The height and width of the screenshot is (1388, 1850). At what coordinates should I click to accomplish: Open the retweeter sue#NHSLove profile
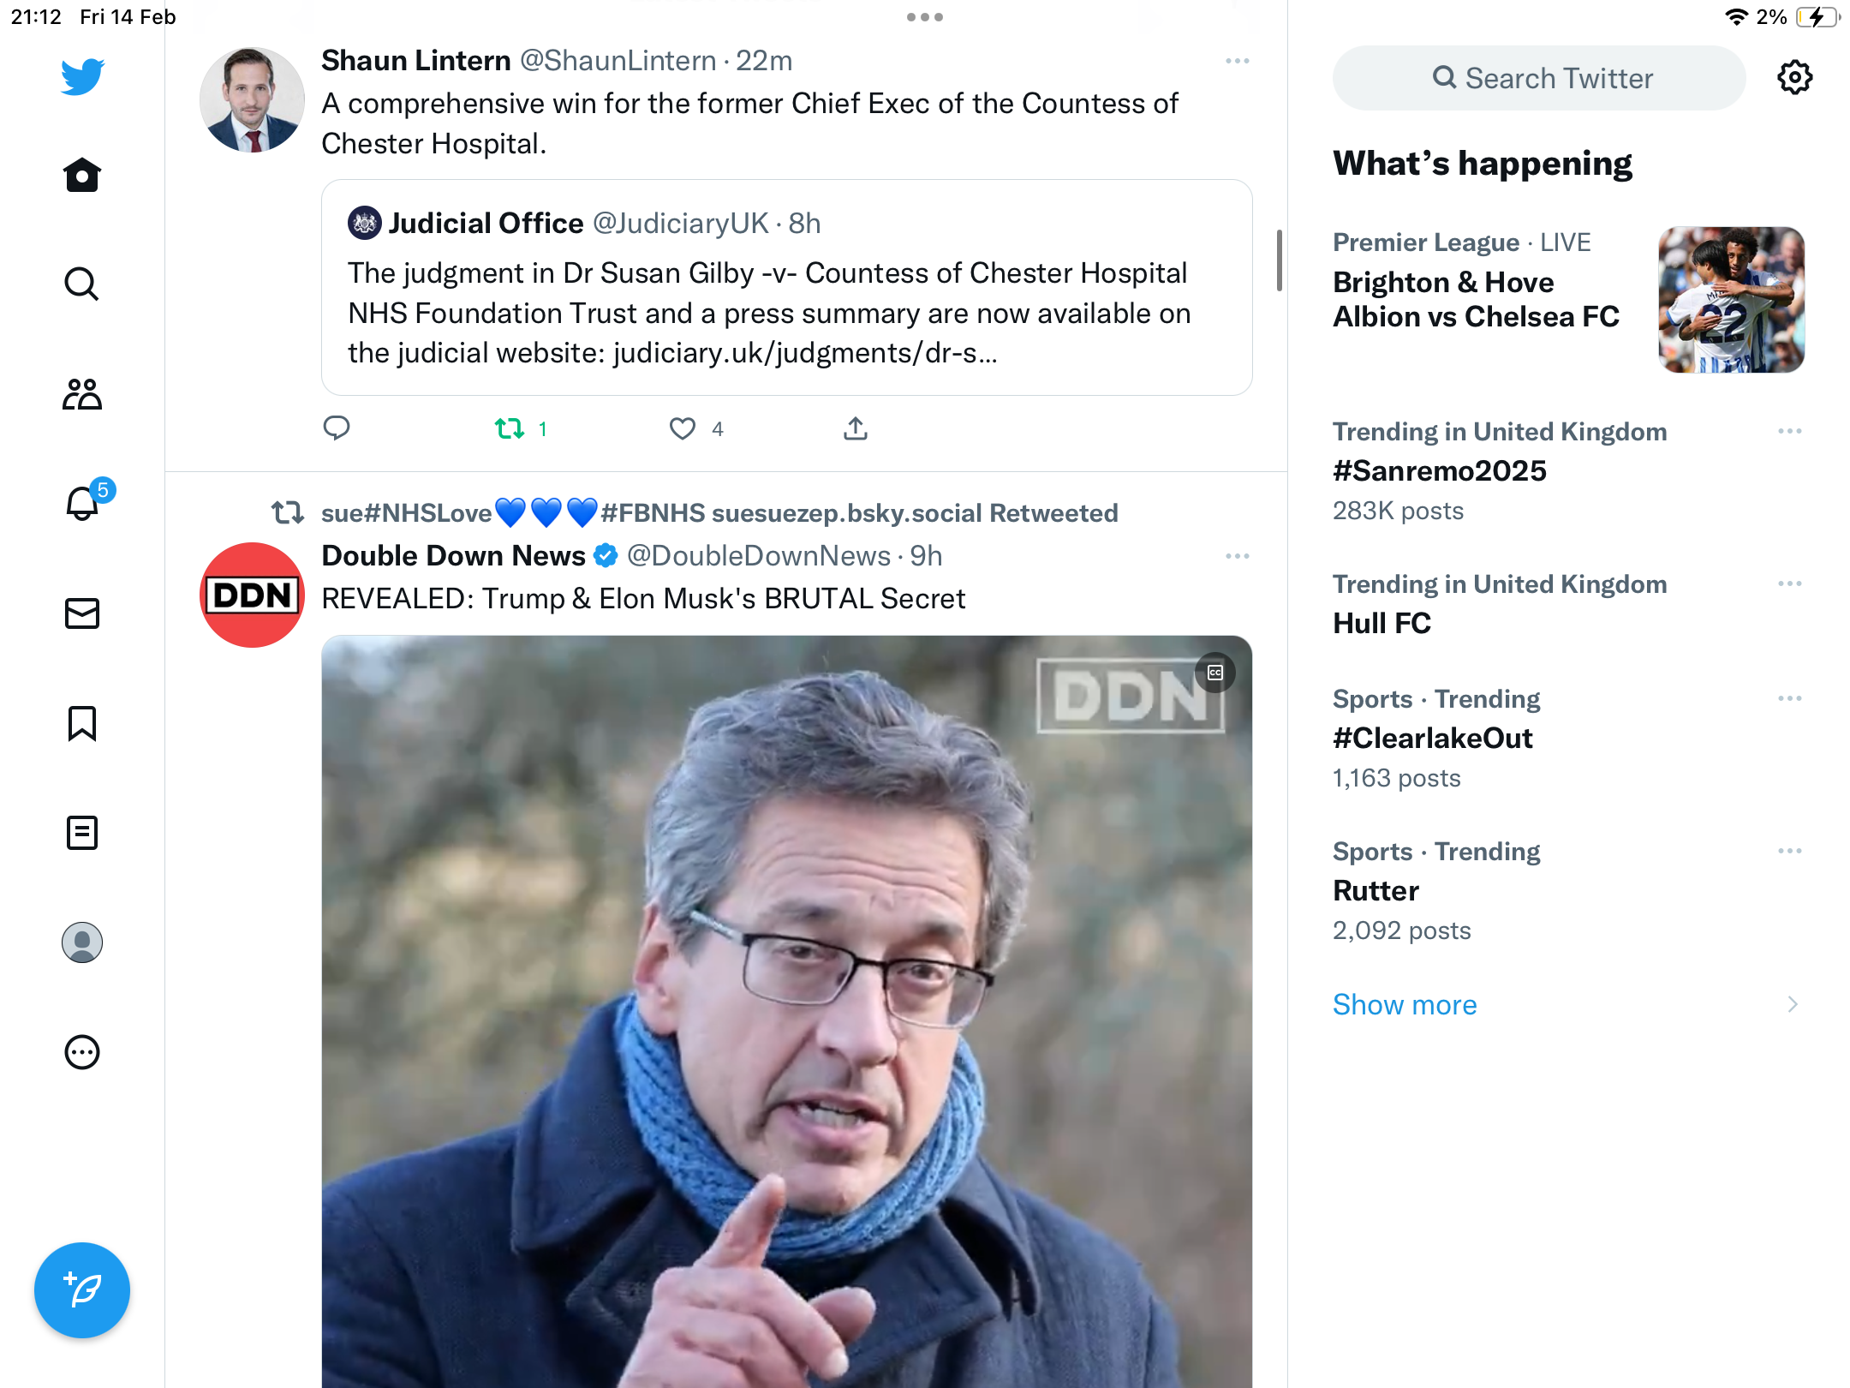point(720,513)
